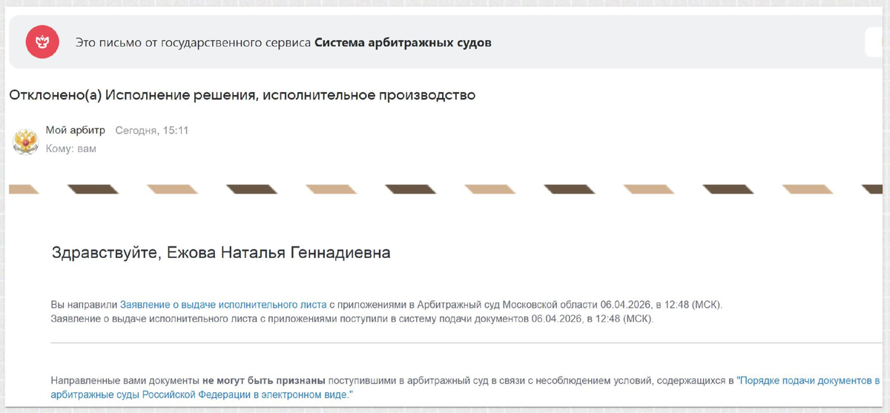Open the Заявление о выдаче исполнительного листа link
890x413 pixels.
click(223, 305)
